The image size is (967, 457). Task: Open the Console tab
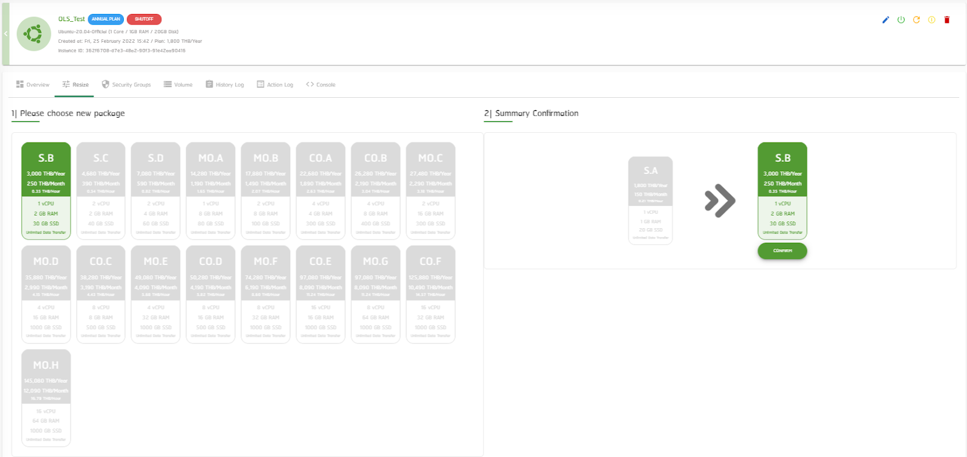320,85
